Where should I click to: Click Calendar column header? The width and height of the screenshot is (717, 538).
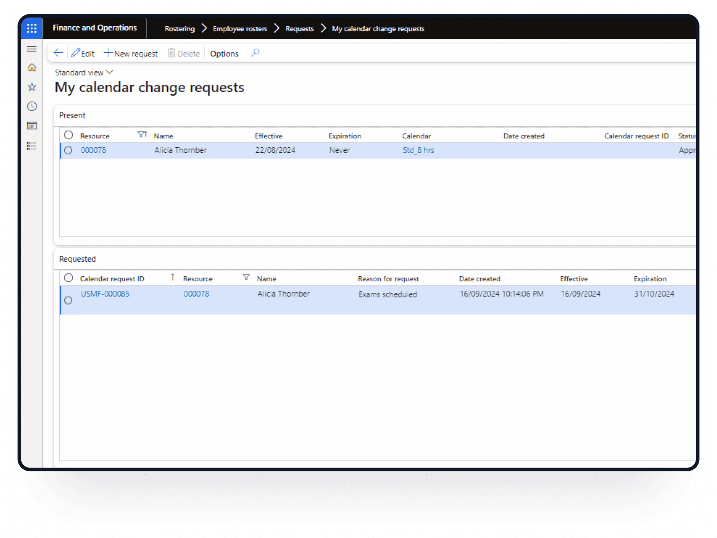pyautogui.click(x=416, y=136)
